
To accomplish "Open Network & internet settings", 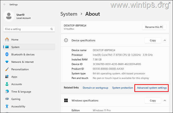I will coord(29,62).
